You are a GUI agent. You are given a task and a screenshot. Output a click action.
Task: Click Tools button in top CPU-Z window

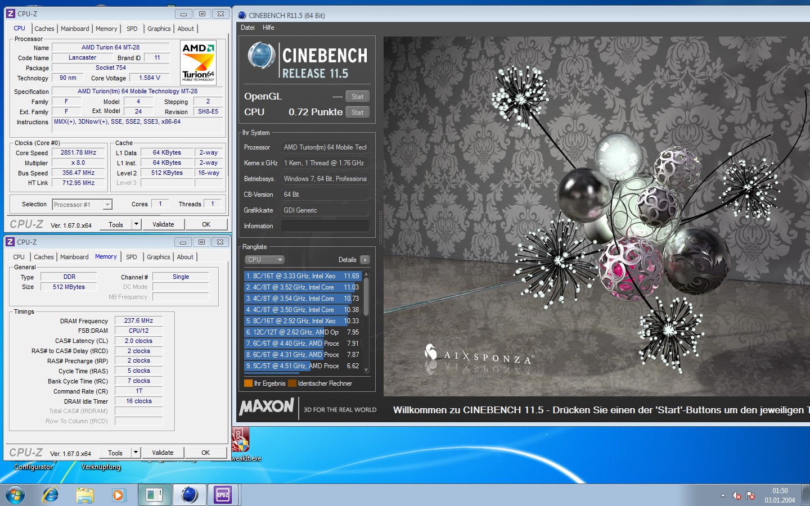tap(116, 224)
